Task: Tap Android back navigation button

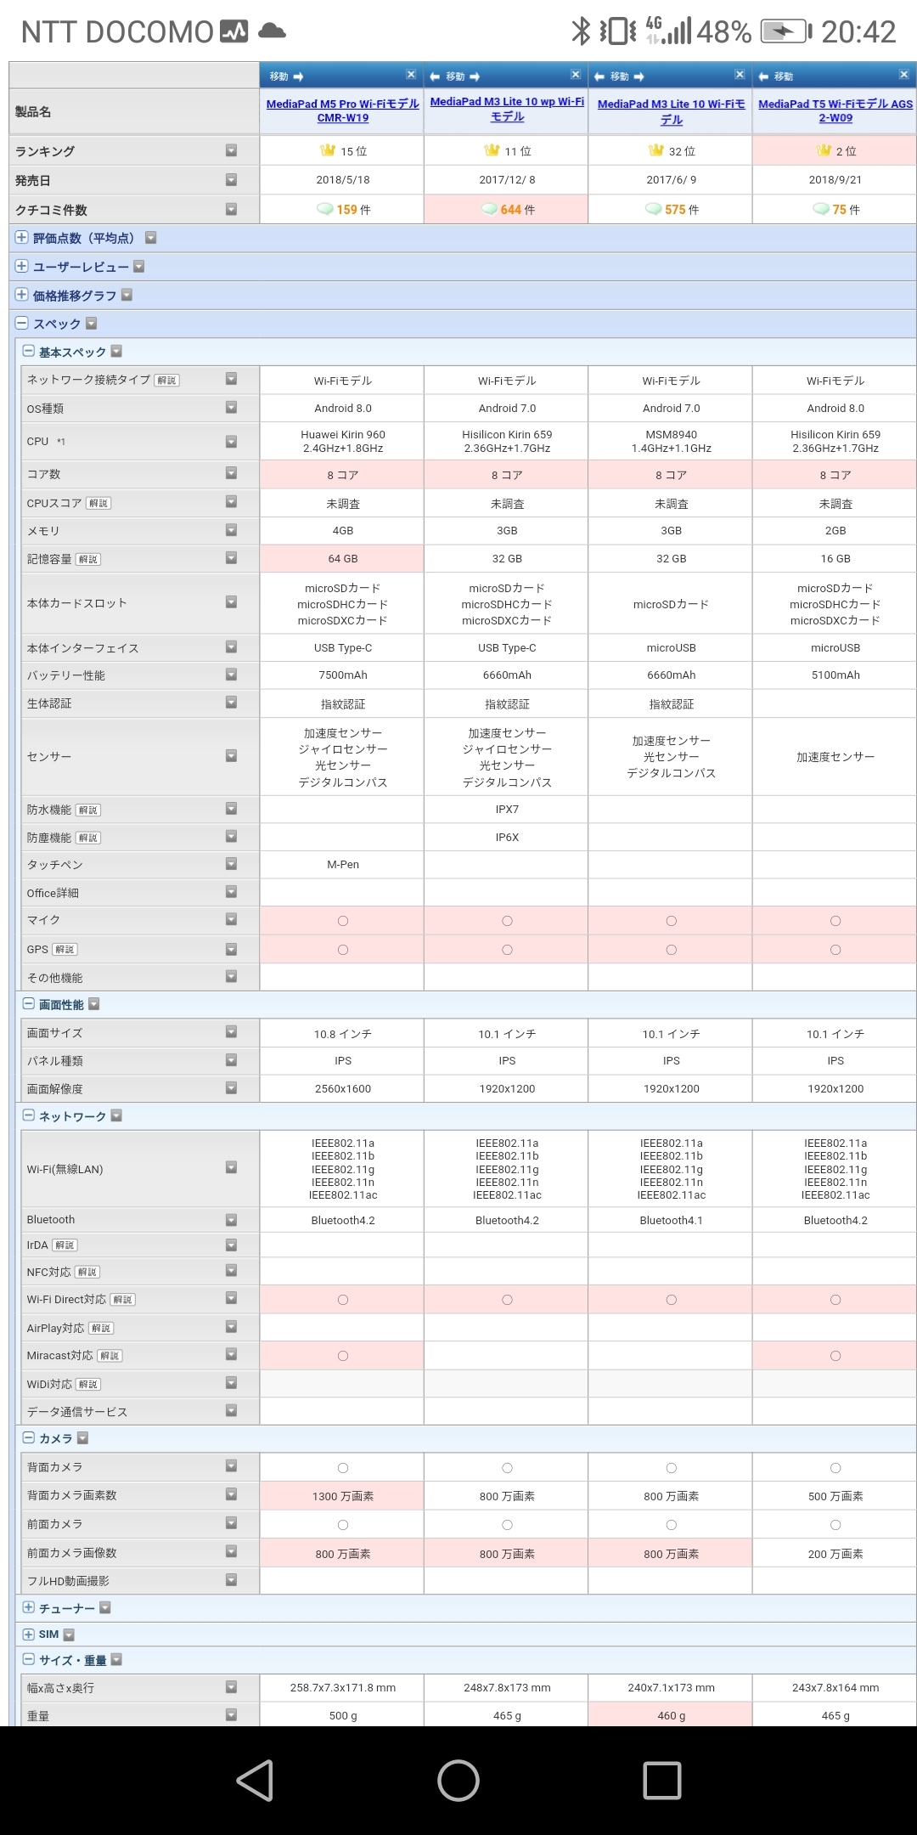Action: (x=255, y=1780)
